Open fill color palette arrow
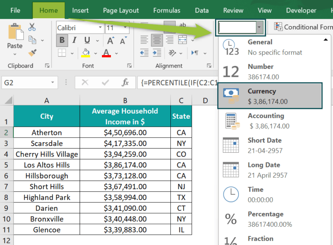Image resolution: width=333 pixels, height=245 pixels. point(95,53)
